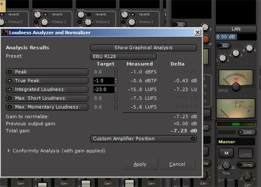Click the Integrated Loudness target stepper arrows
The height and width of the screenshot is (187, 261).
[x=116, y=89]
